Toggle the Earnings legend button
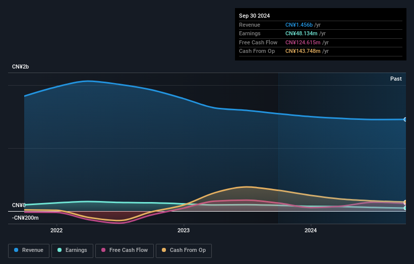414x264 pixels. (72, 250)
